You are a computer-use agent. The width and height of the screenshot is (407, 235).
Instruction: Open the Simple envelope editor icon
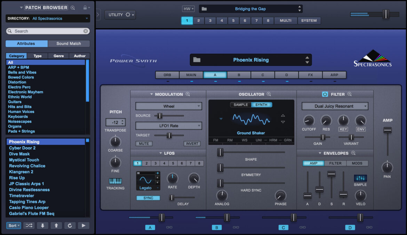tap(360, 178)
